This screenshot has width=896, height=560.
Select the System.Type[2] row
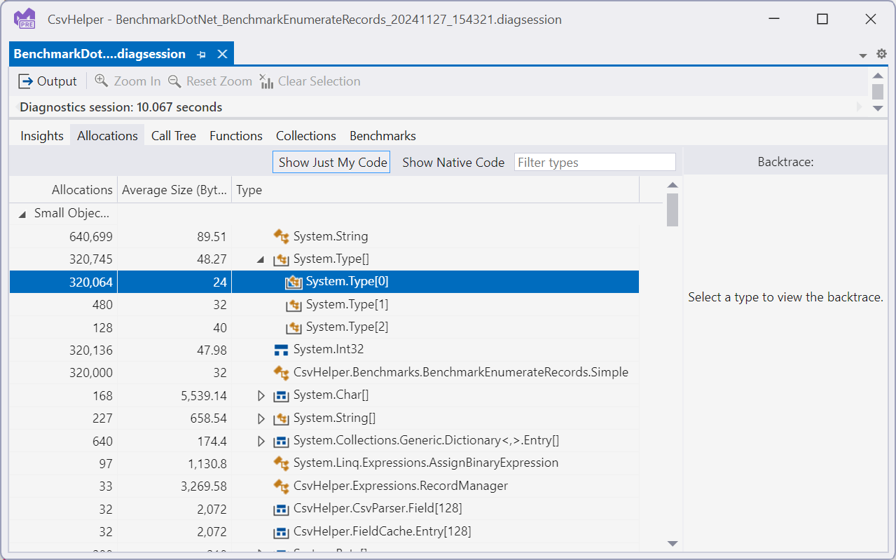[x=324, y=327]
